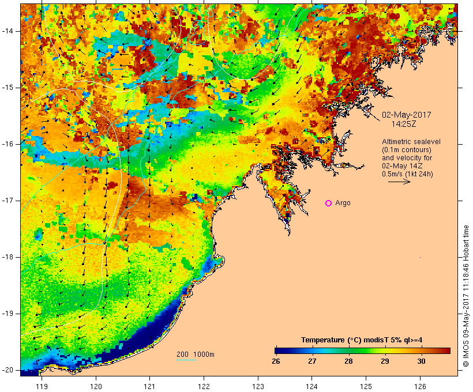Click the 'Argo' label text
473x392 pixels.
[x=343, y=203]
